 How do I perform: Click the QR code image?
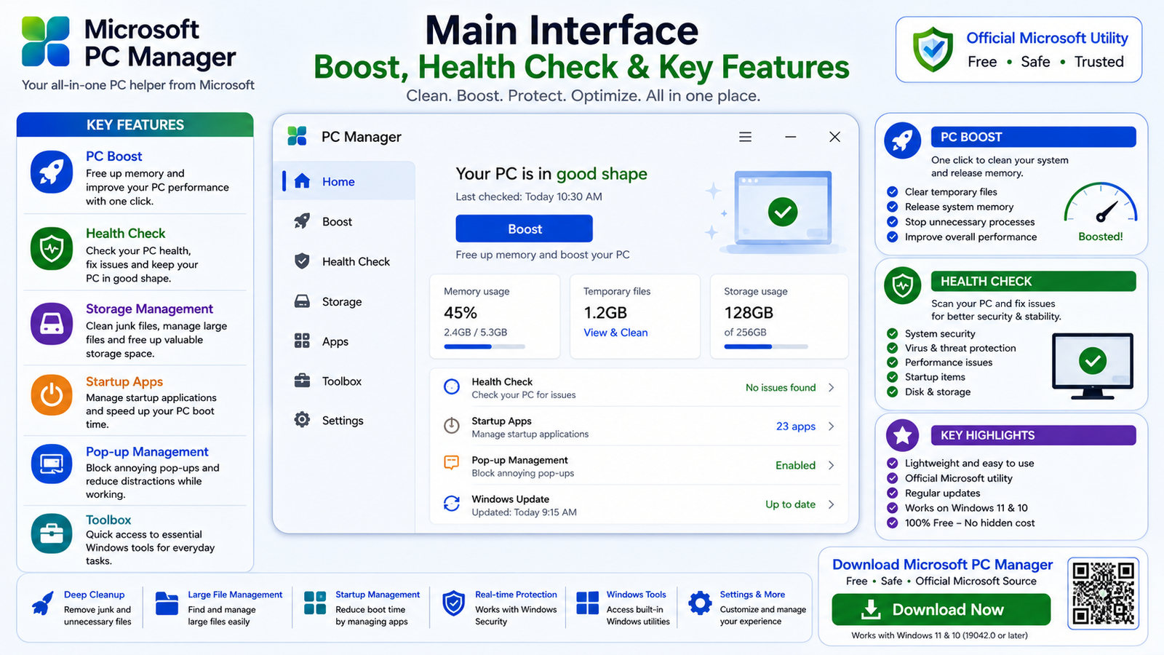(x=1103, y=593)
